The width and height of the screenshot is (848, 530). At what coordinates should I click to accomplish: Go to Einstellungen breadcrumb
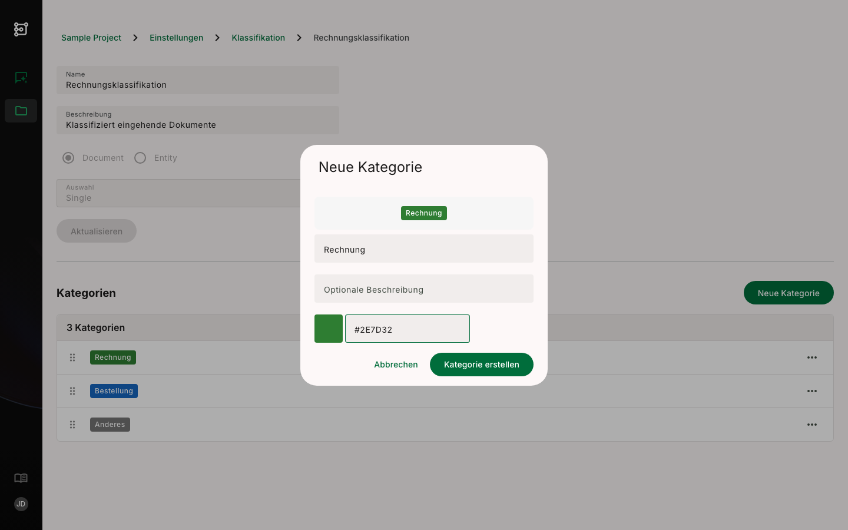point(176,38)
